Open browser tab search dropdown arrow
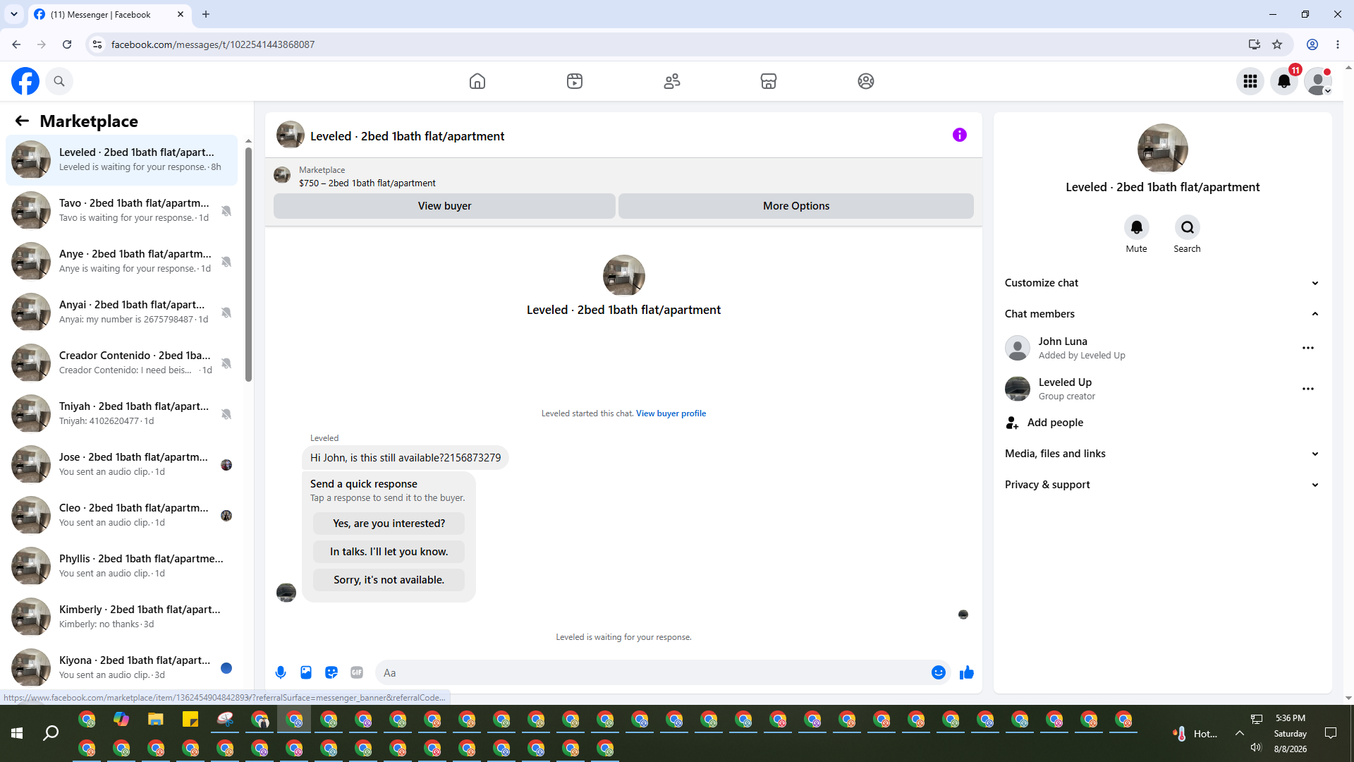The height and width of the screenshot is (762, 1354). [x=14, y=14]
